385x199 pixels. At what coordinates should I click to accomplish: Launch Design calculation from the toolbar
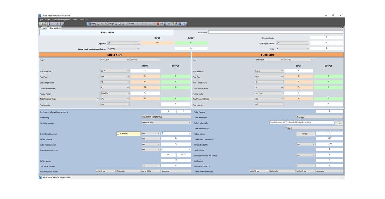(x=109, y=24)
